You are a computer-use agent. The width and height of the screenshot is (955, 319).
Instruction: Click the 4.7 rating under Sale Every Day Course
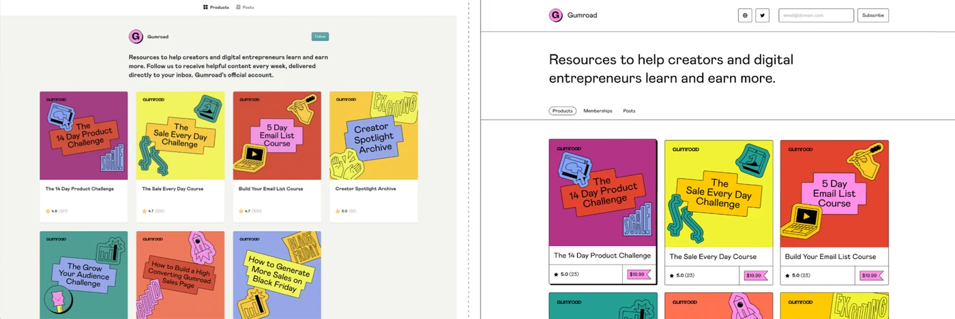coord(153,211)
